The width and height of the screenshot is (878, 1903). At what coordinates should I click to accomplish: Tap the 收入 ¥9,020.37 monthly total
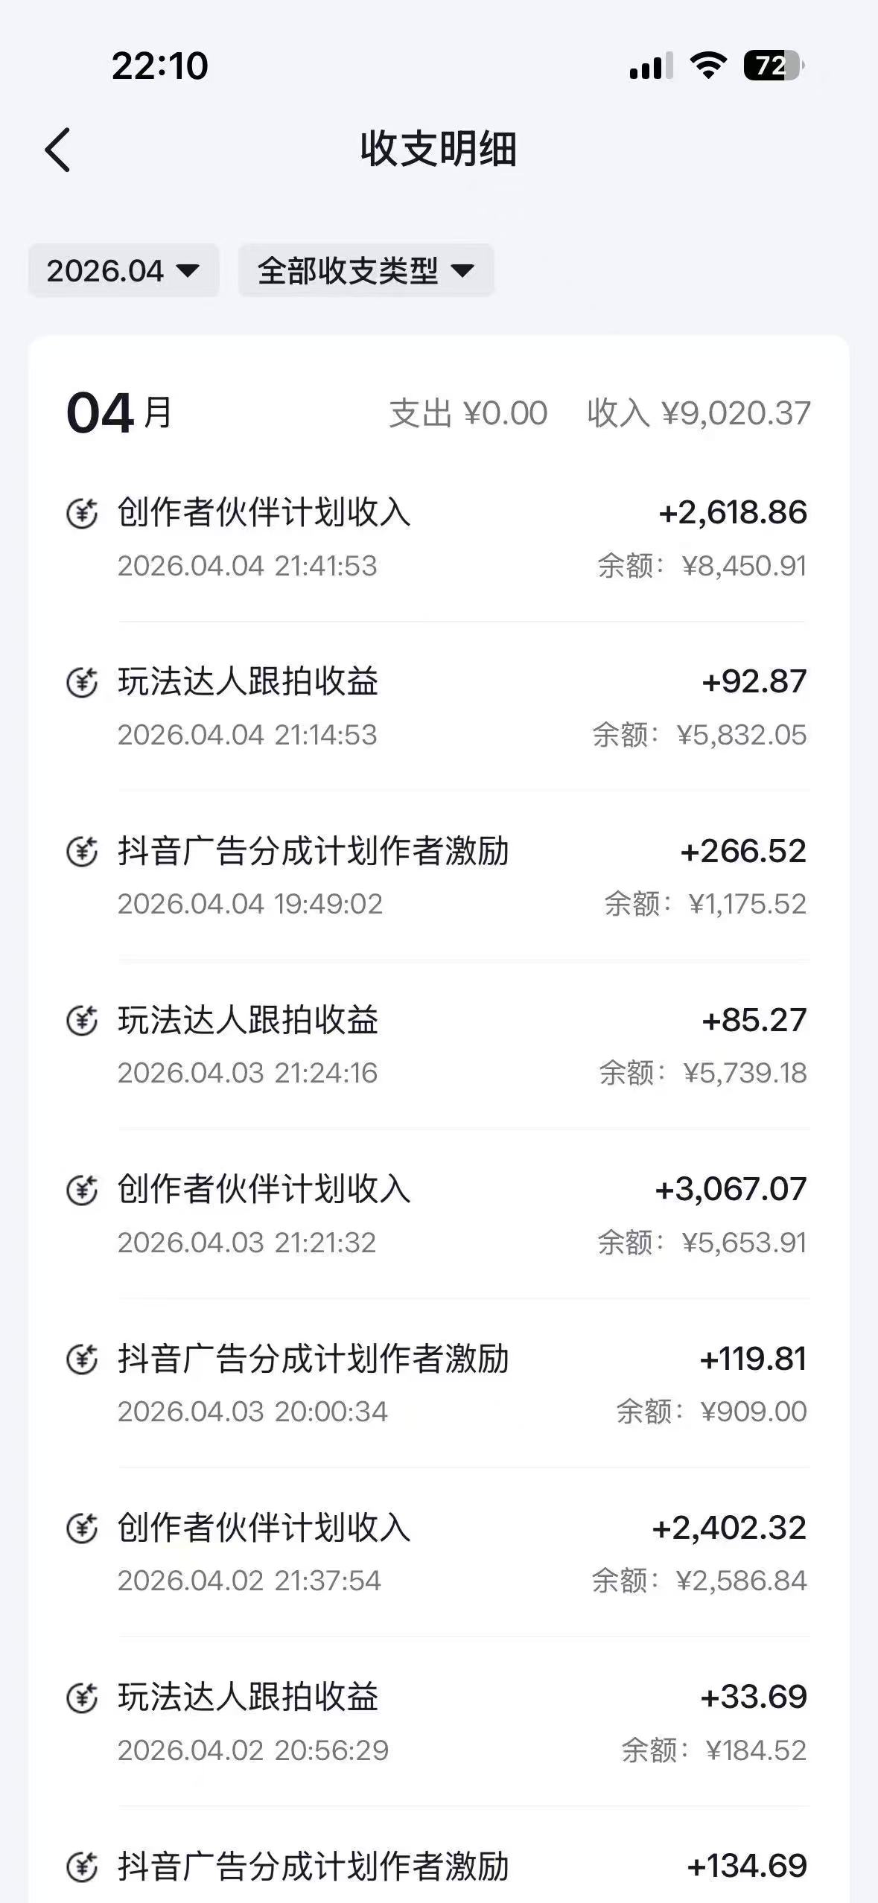pos(699,413)
